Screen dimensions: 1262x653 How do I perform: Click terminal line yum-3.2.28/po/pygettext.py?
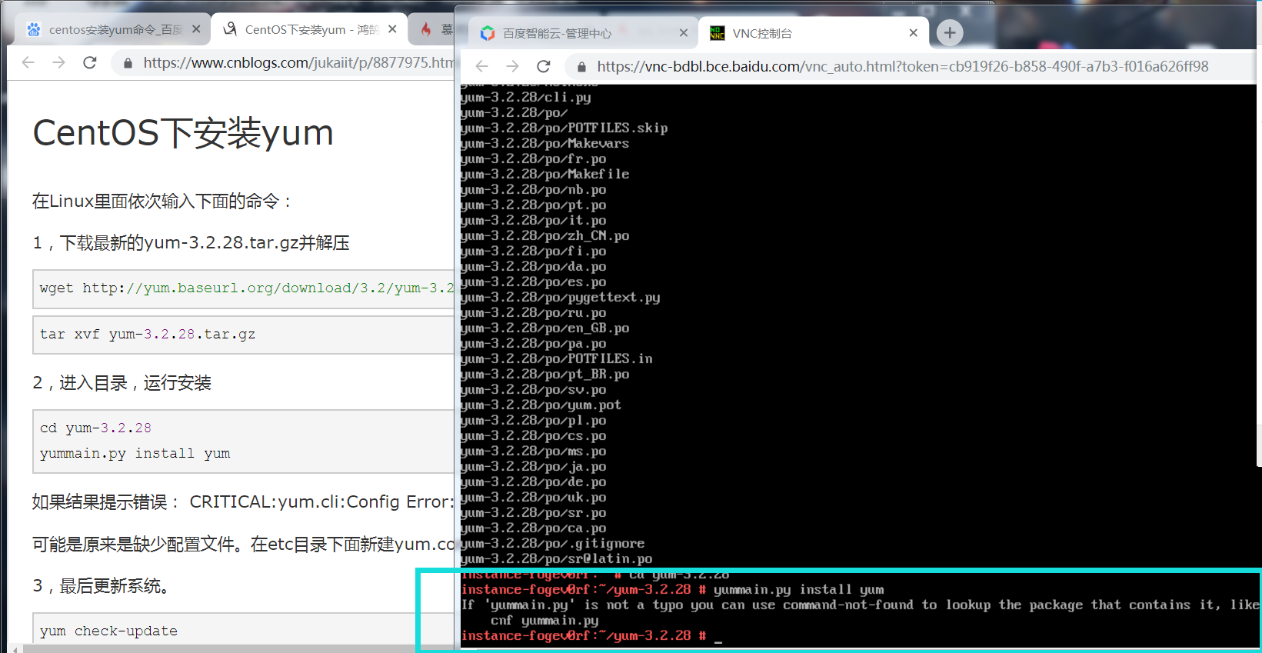(x=560, y=297)
